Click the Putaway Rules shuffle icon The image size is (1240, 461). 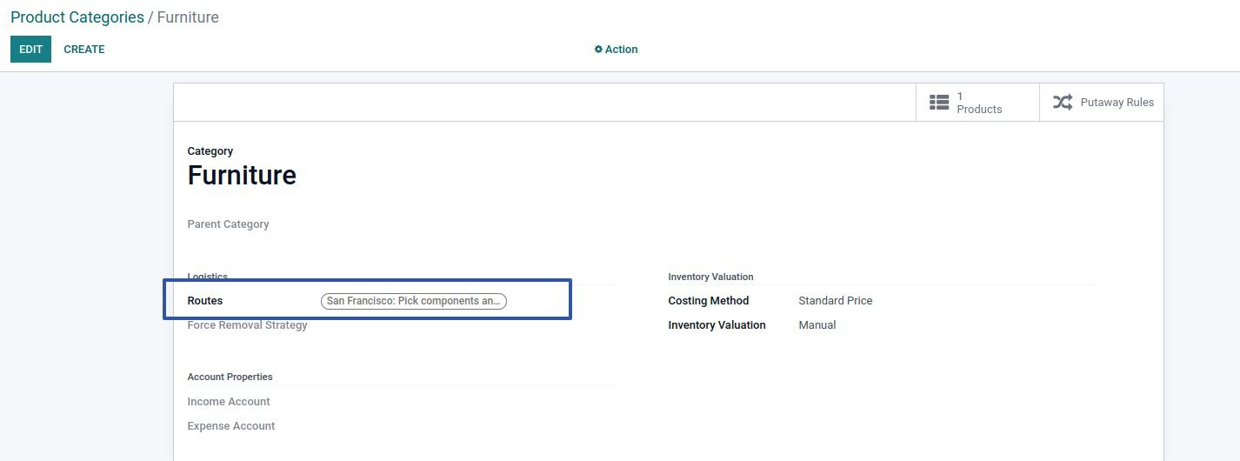pos(1063,103)
